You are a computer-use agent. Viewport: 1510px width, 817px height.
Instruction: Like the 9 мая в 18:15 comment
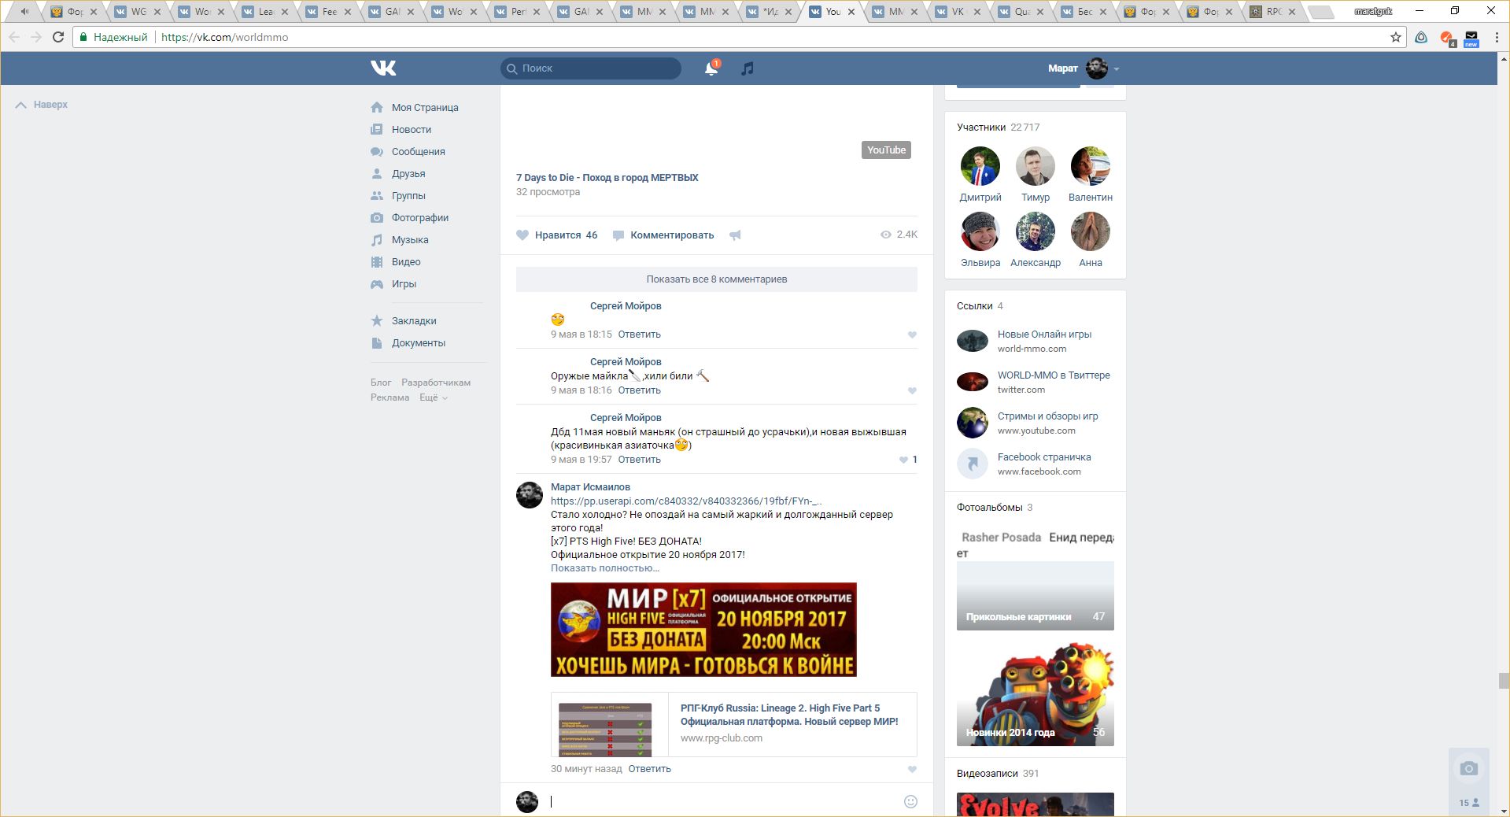pos(912,335)
